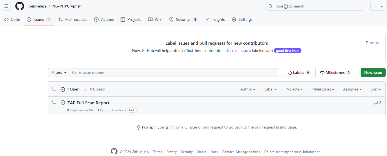Click the good first issue label
The image size is (387, 156).
tap(288, 51)
